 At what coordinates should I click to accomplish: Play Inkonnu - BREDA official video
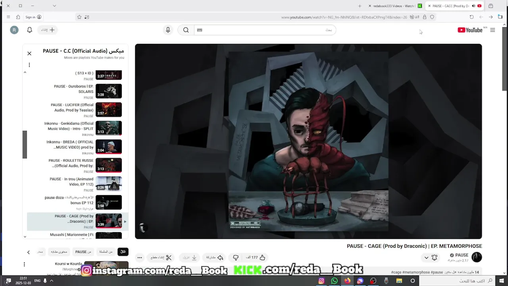[x=77, y=147]
